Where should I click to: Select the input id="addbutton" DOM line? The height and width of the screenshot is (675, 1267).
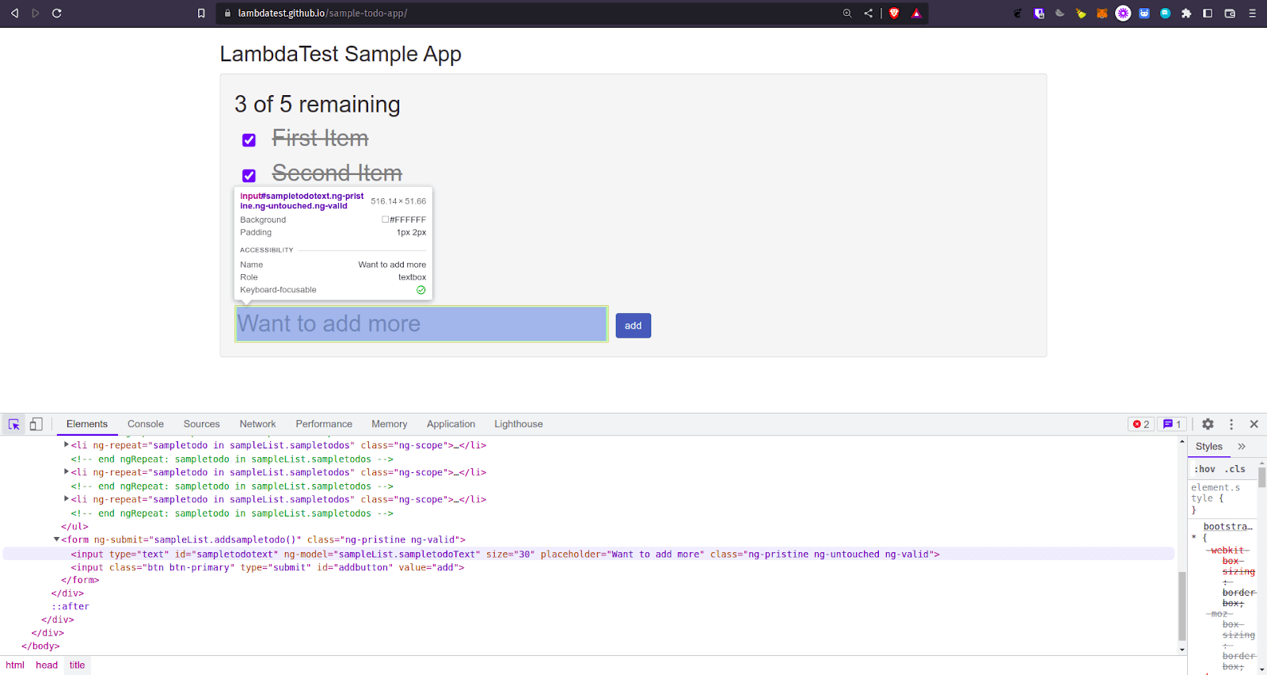tap(268, 567)
